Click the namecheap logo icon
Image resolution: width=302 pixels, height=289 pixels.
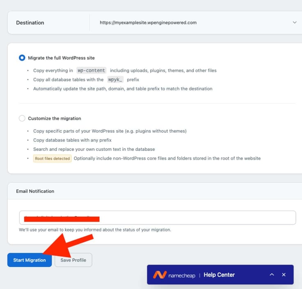(160, 275)
